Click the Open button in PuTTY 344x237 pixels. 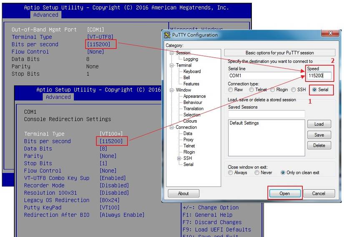click(285, 193)
